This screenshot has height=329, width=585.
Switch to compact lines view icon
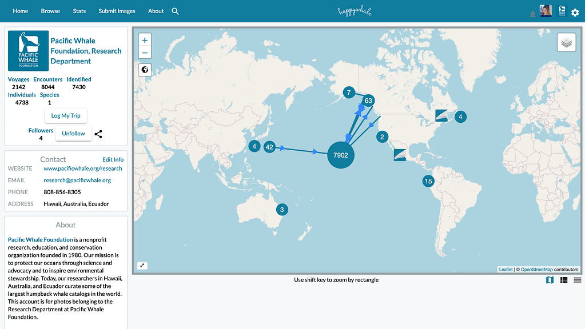pos(578,280)
